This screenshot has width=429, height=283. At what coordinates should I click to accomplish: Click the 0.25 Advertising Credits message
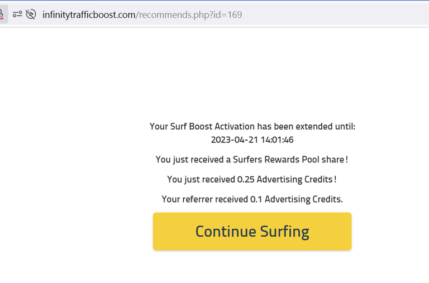click(252, 179)
